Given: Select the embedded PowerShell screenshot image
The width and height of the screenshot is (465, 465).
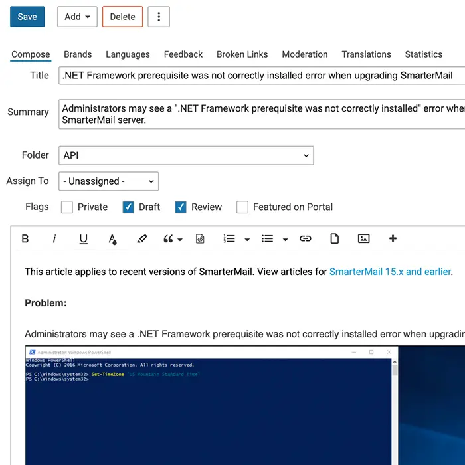Looking at the screenshot, I should [245, 405].
